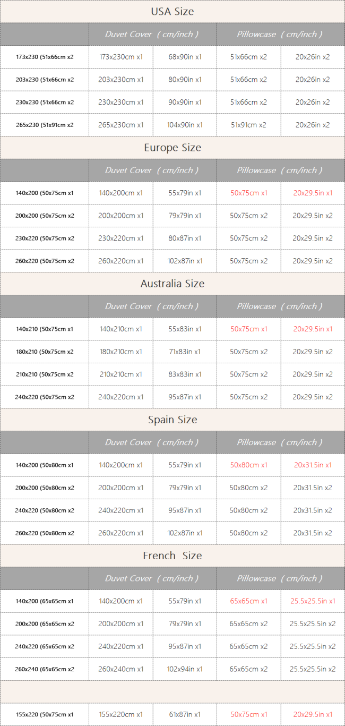Screen dimensions: 345x726
Task: Select the 173x230 (51x66cm x2 row label
Action: (45, 57)
